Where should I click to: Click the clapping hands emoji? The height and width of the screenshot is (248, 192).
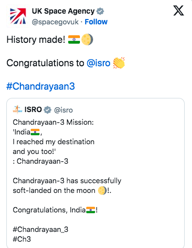[x=119, y=63]
